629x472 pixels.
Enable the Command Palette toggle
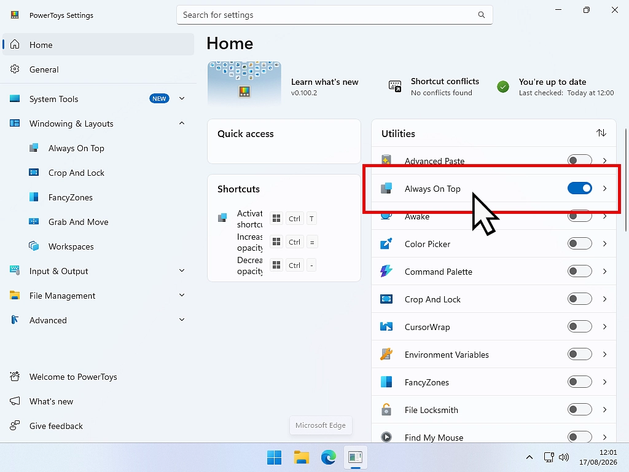[580, 271]
